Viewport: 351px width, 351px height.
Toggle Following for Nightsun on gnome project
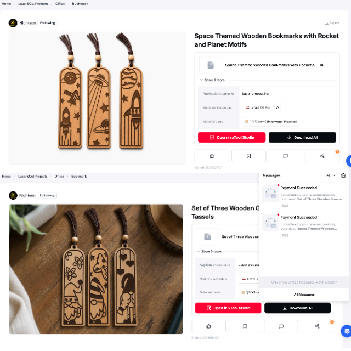pyautogui.click(x=47, y=195)
